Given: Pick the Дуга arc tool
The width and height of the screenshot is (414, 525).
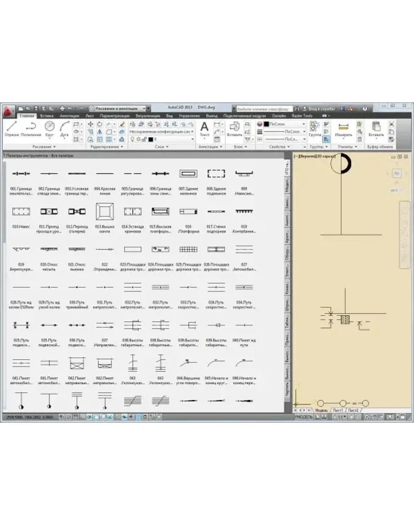Looking at the screenshot, I should [x=64, y=129].
